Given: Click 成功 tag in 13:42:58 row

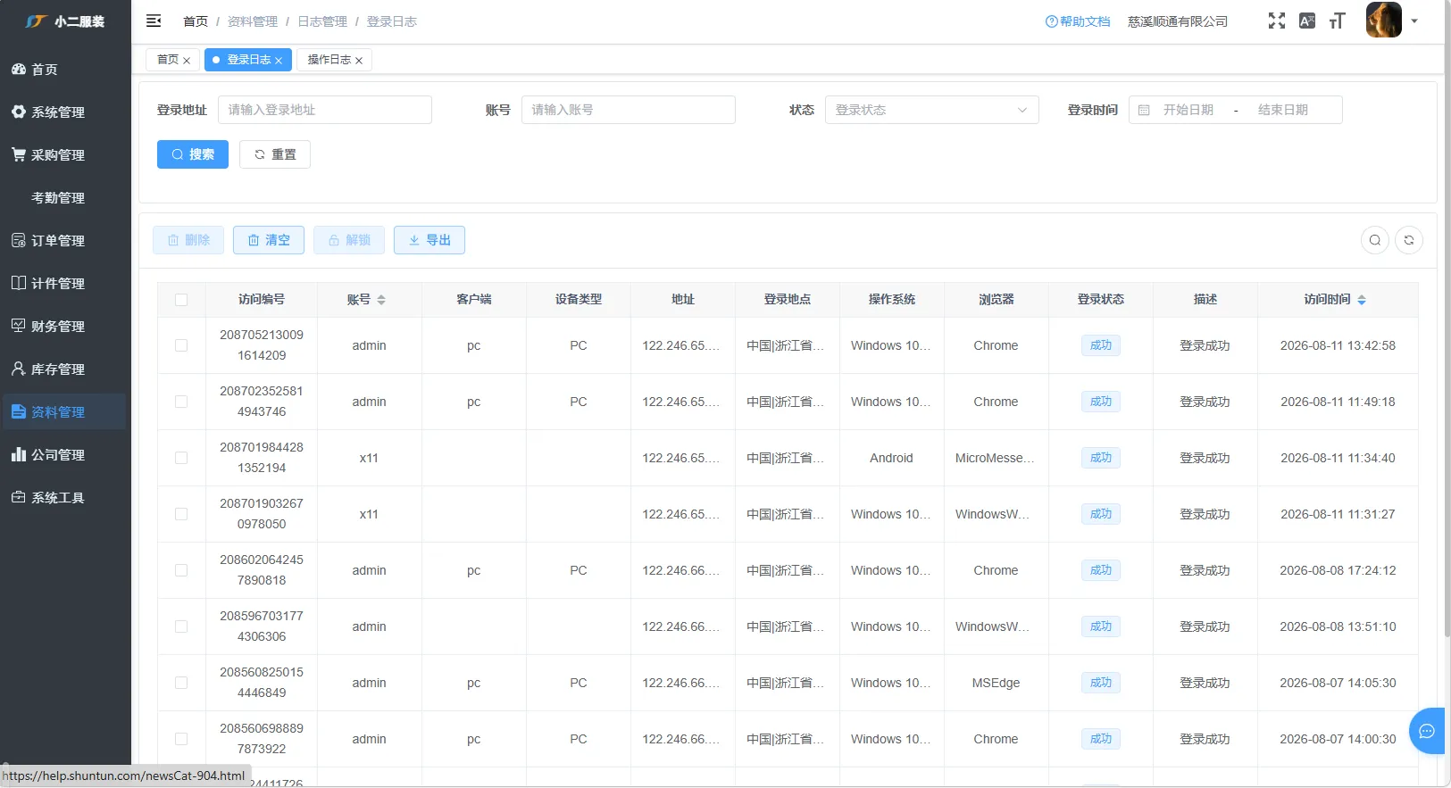Looking at the screenshot, I should (1101, 345).
